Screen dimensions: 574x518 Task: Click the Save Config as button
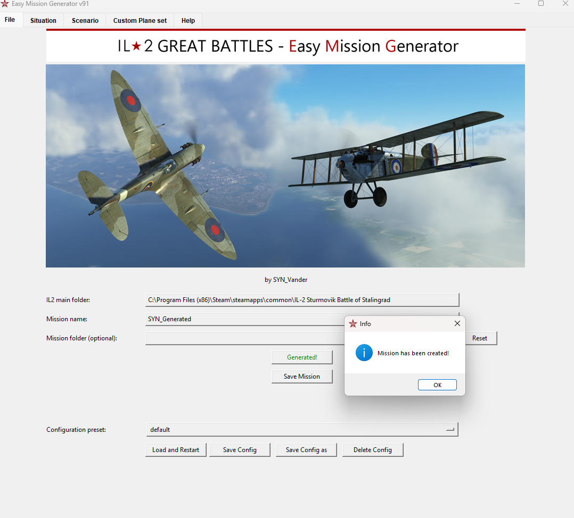pos(306,449)
